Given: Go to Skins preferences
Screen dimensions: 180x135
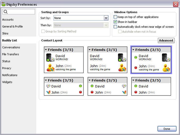Looking at the screenshot, I should click(x=5, y=33).
